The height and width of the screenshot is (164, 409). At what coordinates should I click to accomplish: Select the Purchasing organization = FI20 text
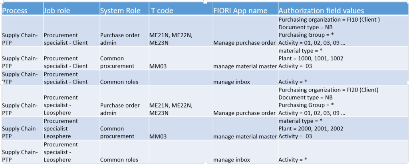coord(328,90)
